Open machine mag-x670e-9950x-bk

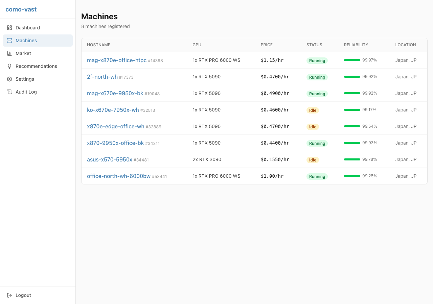click(x=115, y=93)
